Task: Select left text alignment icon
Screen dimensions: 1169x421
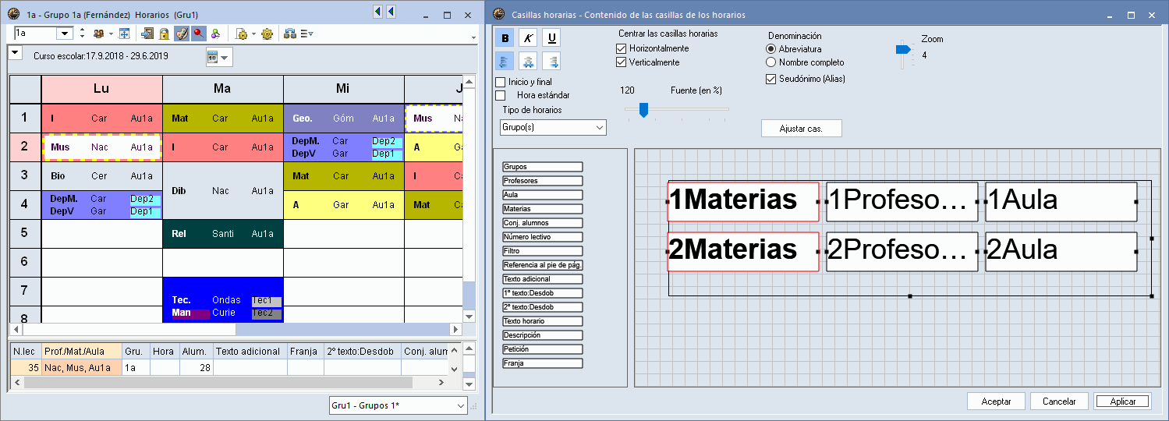Action: click(x=505, y=62)
